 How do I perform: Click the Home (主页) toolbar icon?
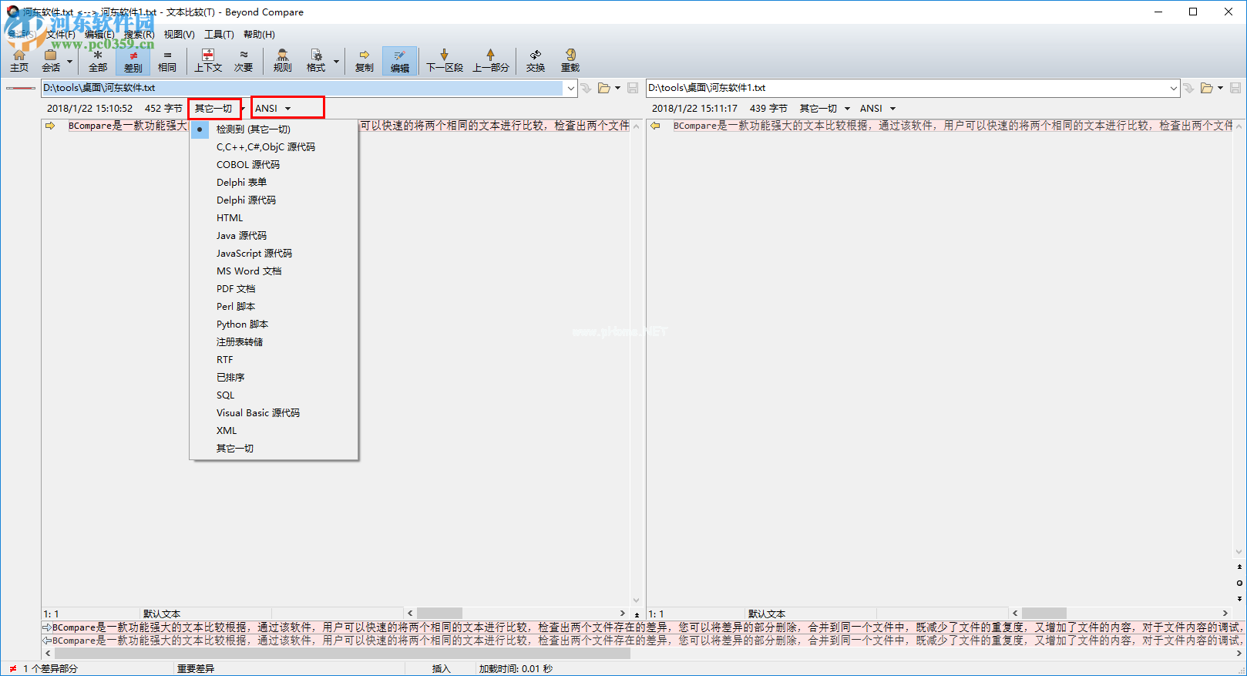pos(19,61)
